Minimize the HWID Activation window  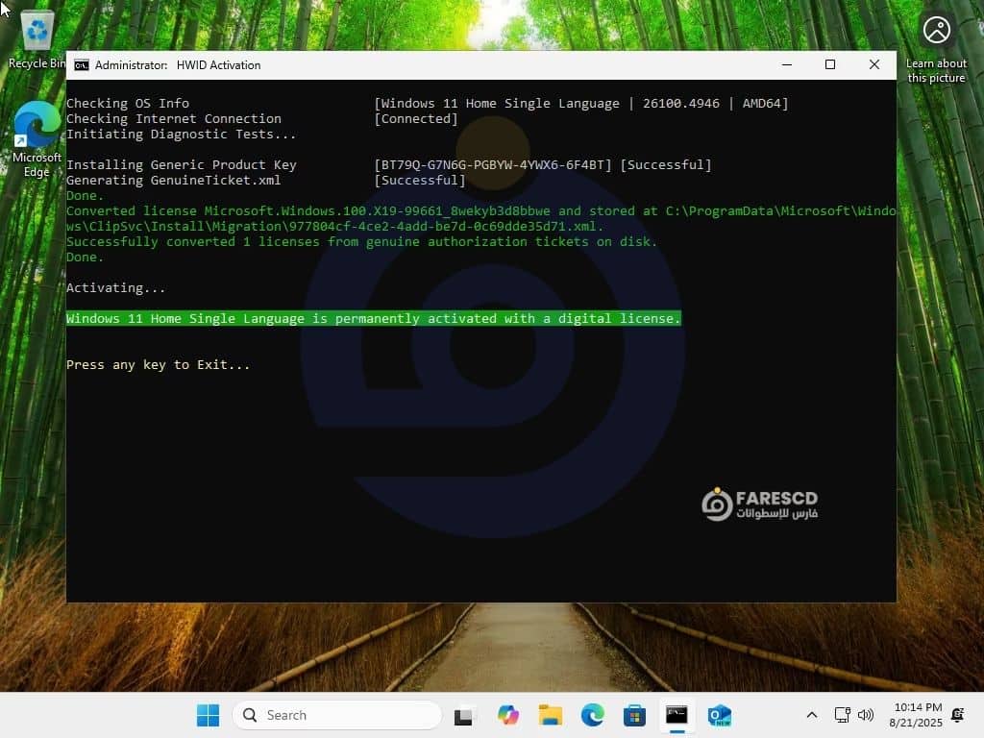(787, 64)
